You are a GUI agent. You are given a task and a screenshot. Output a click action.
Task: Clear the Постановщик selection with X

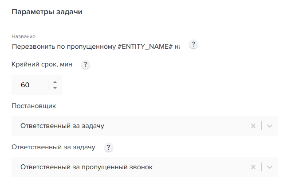pos(253,126)
